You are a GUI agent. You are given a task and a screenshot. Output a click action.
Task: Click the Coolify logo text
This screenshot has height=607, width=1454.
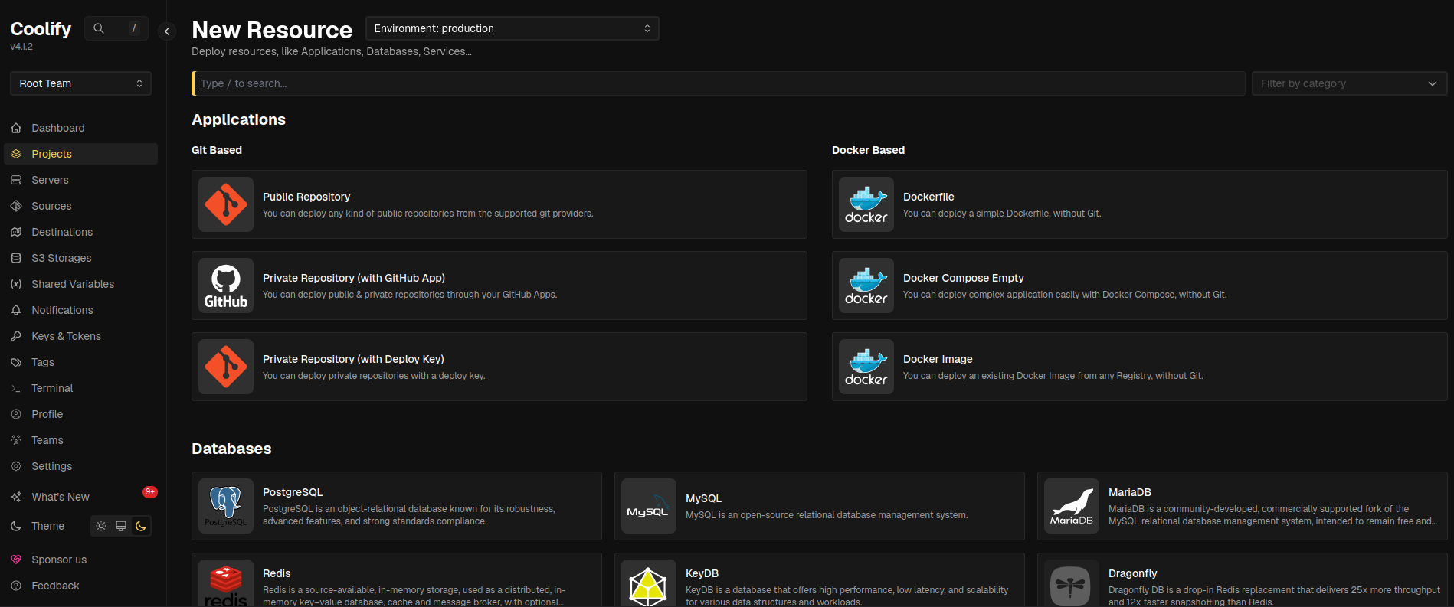point(41,28)
